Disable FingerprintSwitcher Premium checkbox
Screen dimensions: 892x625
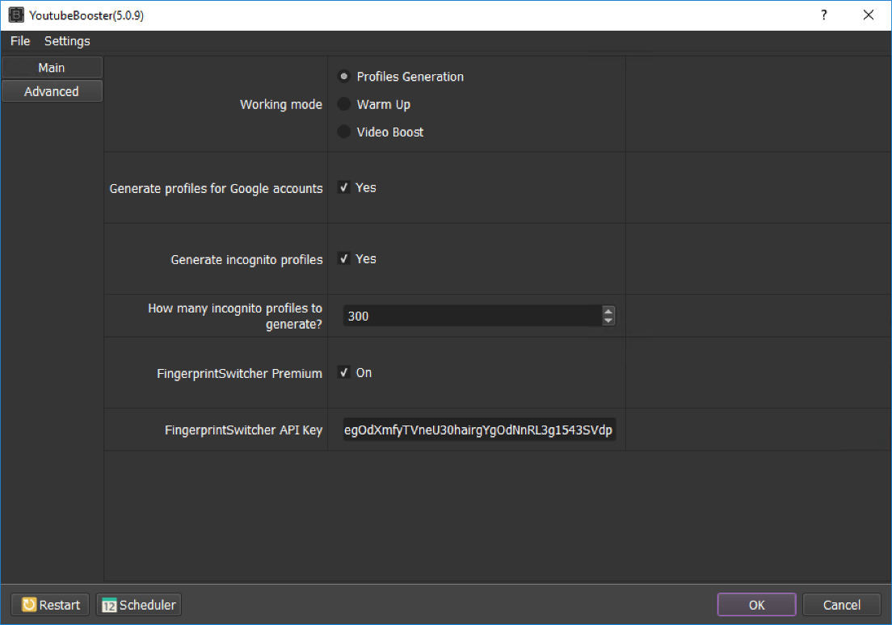[x=344, y=373]
